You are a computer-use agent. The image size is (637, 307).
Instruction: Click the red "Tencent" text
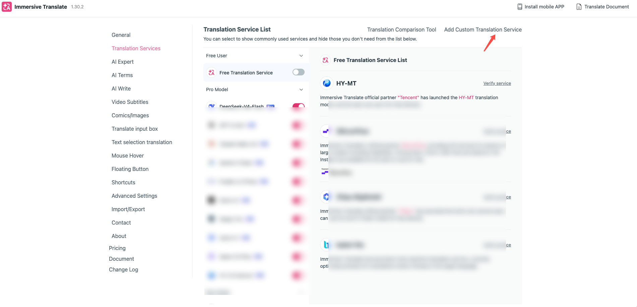408,98
